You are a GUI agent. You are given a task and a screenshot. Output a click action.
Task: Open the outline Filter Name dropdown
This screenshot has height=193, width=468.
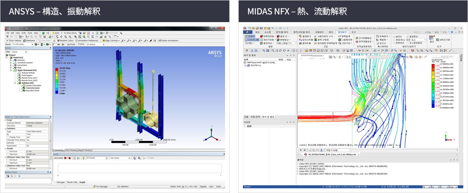(x=20, y=52)
